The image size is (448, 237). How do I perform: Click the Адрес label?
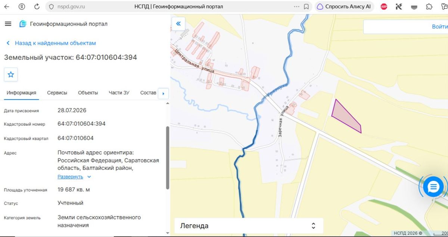pos(10,153)
